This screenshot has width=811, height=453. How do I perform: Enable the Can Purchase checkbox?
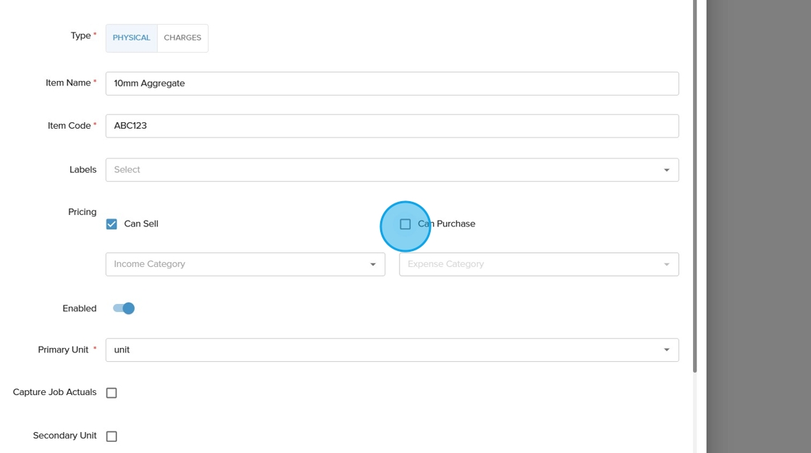(405, 224)
